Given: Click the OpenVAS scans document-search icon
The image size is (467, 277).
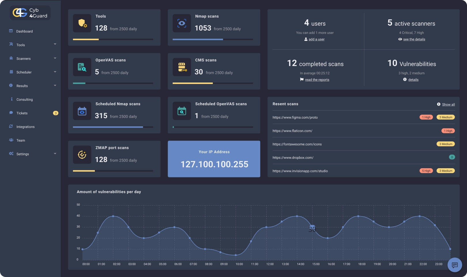Looking at the screenshot, I should click(x=82, y=67).
